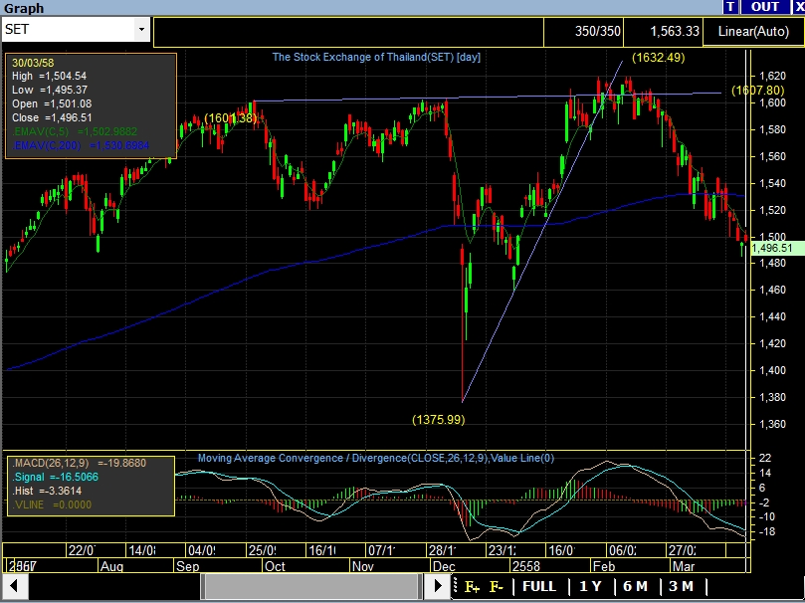Click the (1601.38) peak annotation

click(231, 118)
